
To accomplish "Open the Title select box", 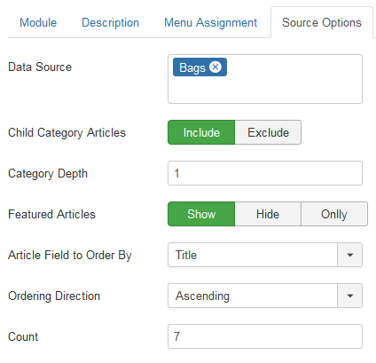I will click(x=265, y=255).
